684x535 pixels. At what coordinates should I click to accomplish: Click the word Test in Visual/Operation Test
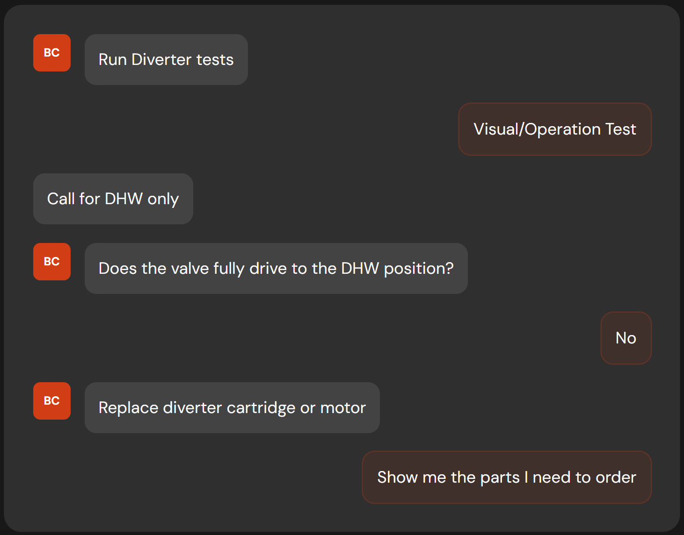(621, 129)
